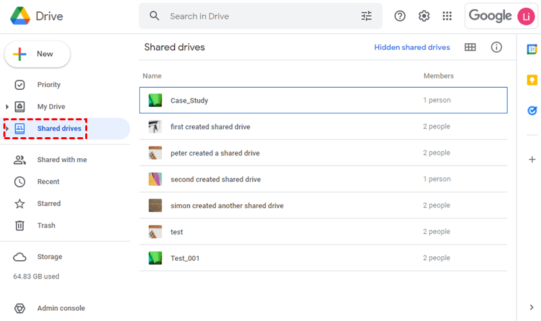Open the Help question mark icon
541x321 pixels.
coord(400,16)
